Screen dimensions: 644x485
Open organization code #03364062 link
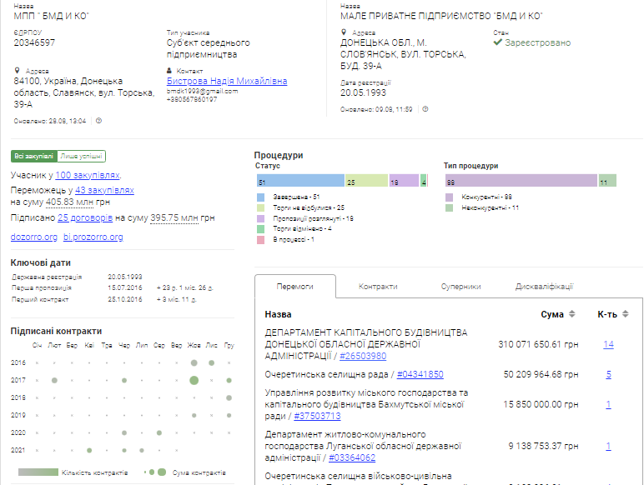pyautogui.click(x=352, y=457)
